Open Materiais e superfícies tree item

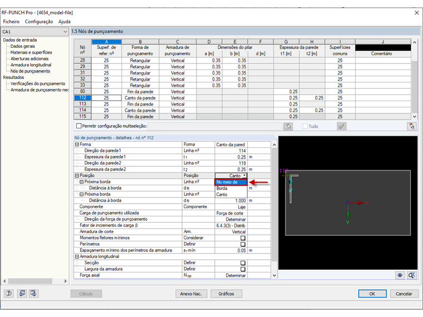click(31, 53)
